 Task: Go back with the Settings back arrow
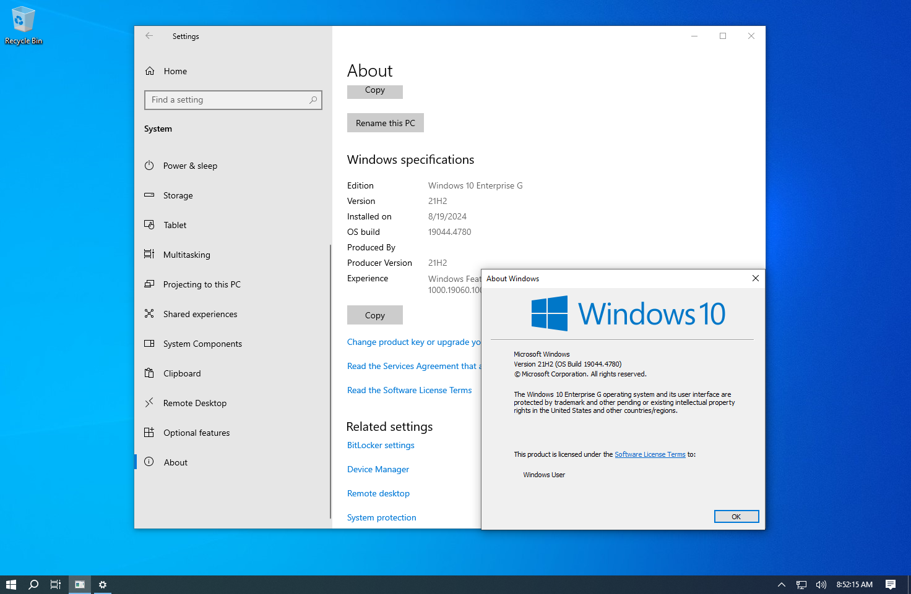click(x=149, y=36)
